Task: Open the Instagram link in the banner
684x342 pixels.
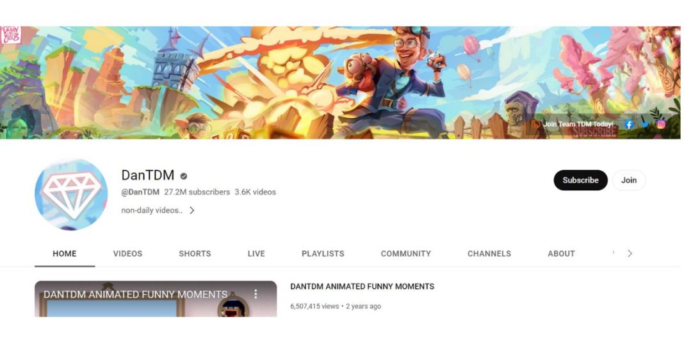Action: click(x=661, y=124)
